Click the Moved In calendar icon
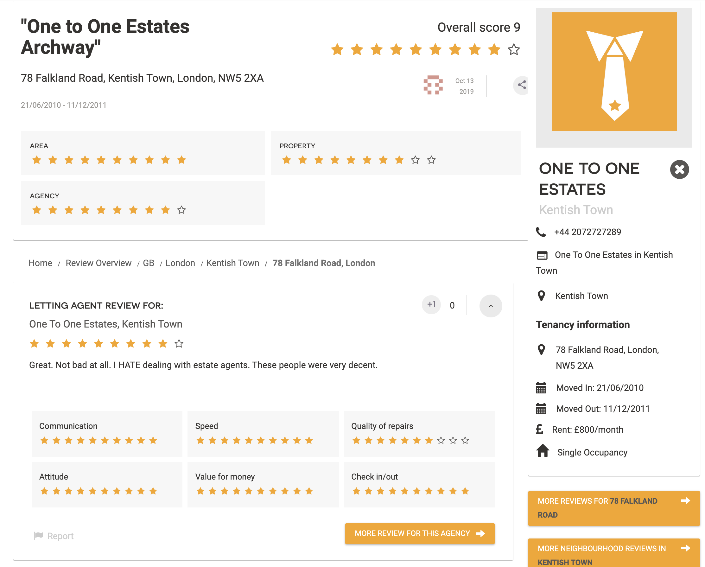The width and height of the screenshot is (705, 567). coord(541,388)
